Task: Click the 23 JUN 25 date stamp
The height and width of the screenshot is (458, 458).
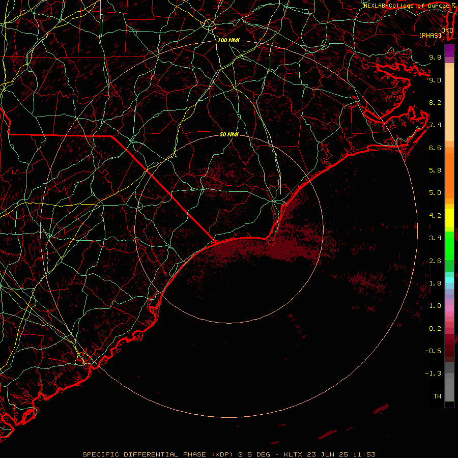Action: click(x=328, y=454)
